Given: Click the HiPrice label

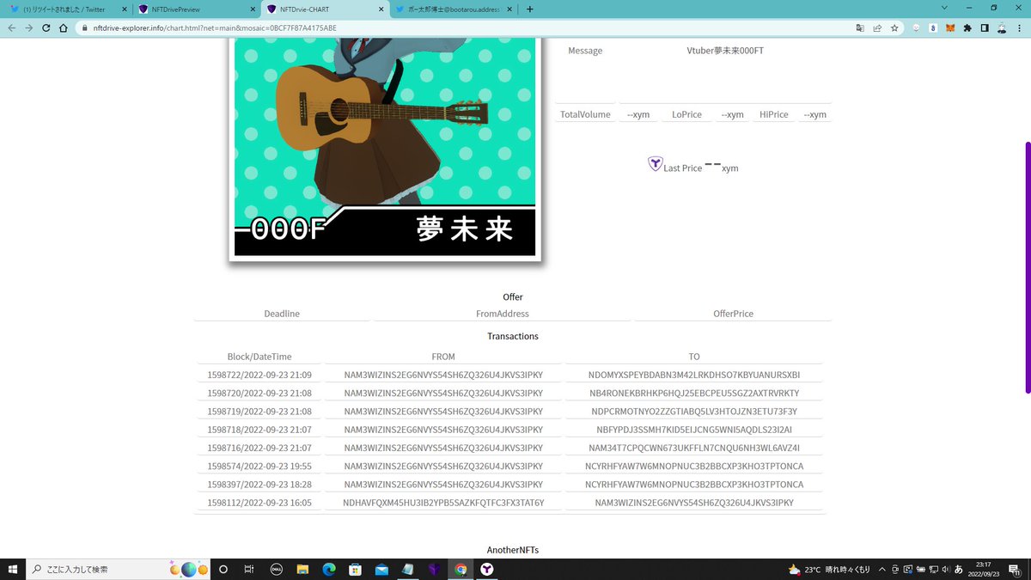Looking at the screenshot, I should point(773,114).
